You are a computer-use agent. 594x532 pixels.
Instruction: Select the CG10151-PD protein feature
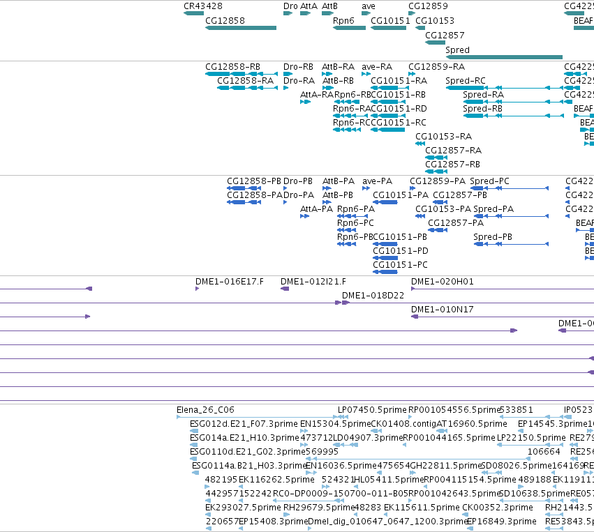point(385,259)
